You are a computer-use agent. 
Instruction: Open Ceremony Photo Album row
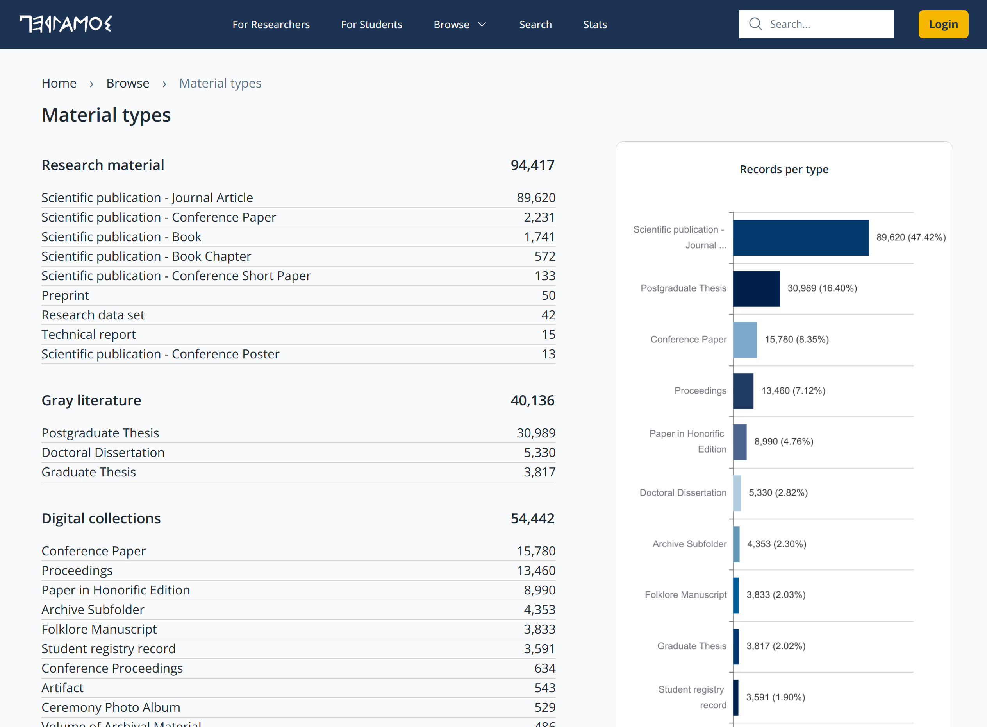[x=298, y=707]
